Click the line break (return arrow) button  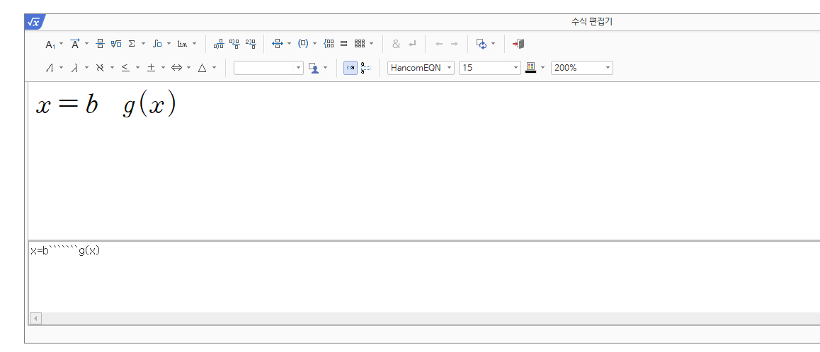coord(412,44)
